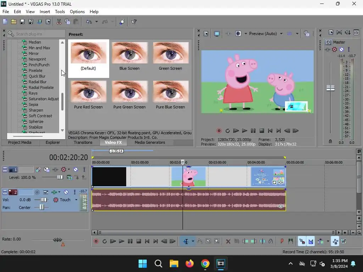The width and height of the screenshot is (363, 272).
Task: Click the audio track Pan slider
Action: [41, 208]
